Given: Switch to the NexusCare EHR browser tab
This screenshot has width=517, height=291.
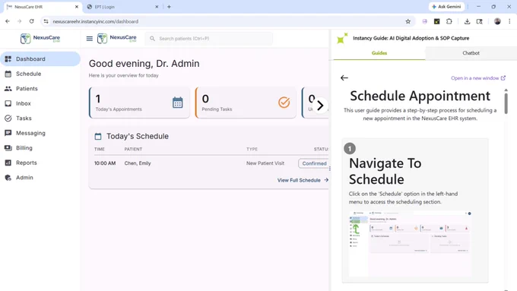Looking at the screenshot, I should pyautogui.click(x=43, y=7).
